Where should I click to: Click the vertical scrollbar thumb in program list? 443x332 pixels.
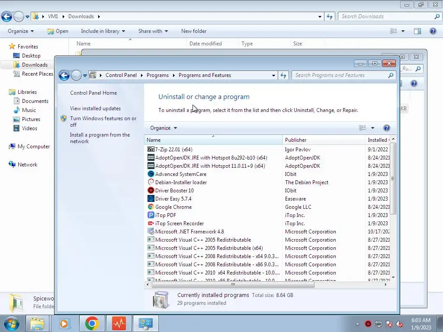[x=393, y=179]
